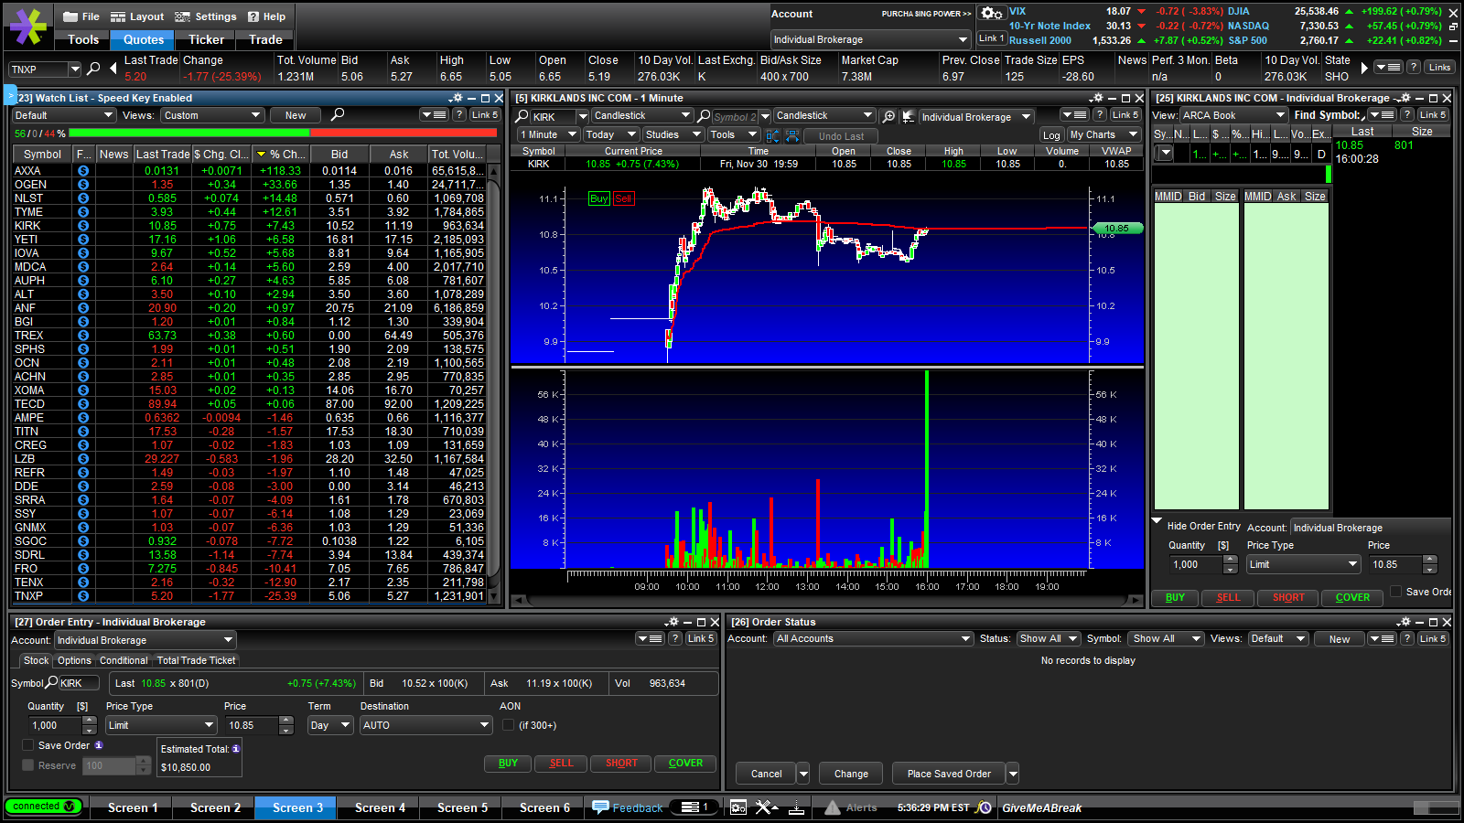This screenshot has height=823, width=1464.
Task: Expand the 1 Minute interval dropdown
Action: coord(548,134)
